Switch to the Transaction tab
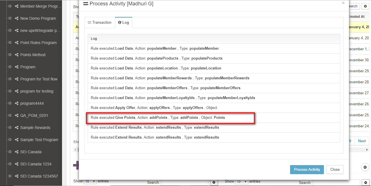The height and width of the screenshot is (186, 371). click(x=100, y=22)
